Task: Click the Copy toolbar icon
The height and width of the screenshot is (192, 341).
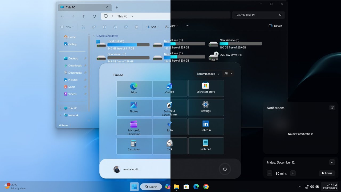Action: pyautogui.click(x=94, y=27)
